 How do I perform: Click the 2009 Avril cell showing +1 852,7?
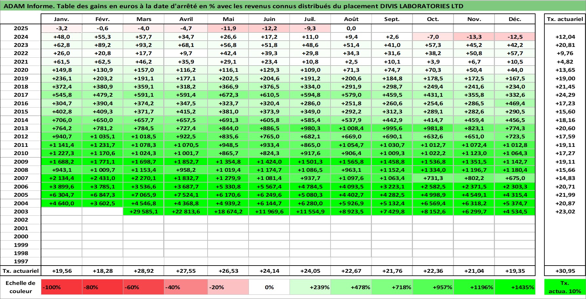coord(186,162)
